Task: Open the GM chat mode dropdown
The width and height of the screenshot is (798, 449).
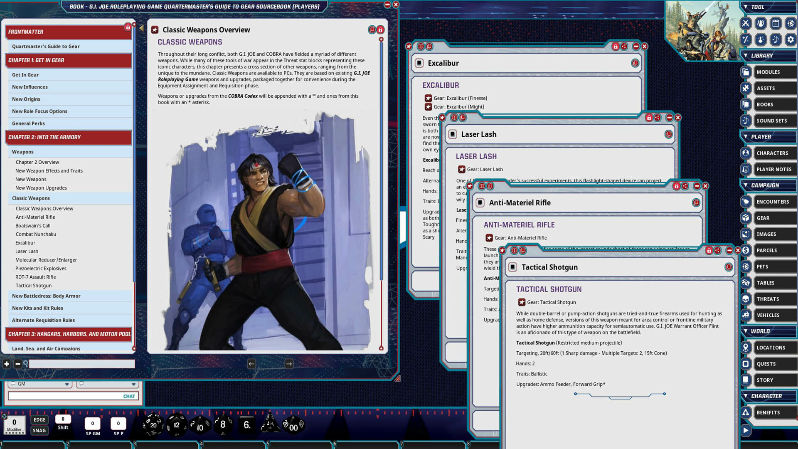Action: point(67,384)
